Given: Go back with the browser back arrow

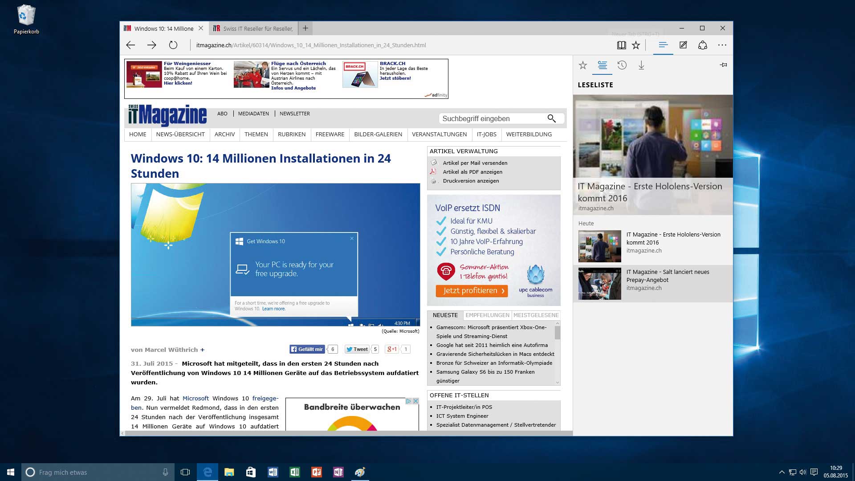Looking at the screenshot, I should (x=130, y=45).
